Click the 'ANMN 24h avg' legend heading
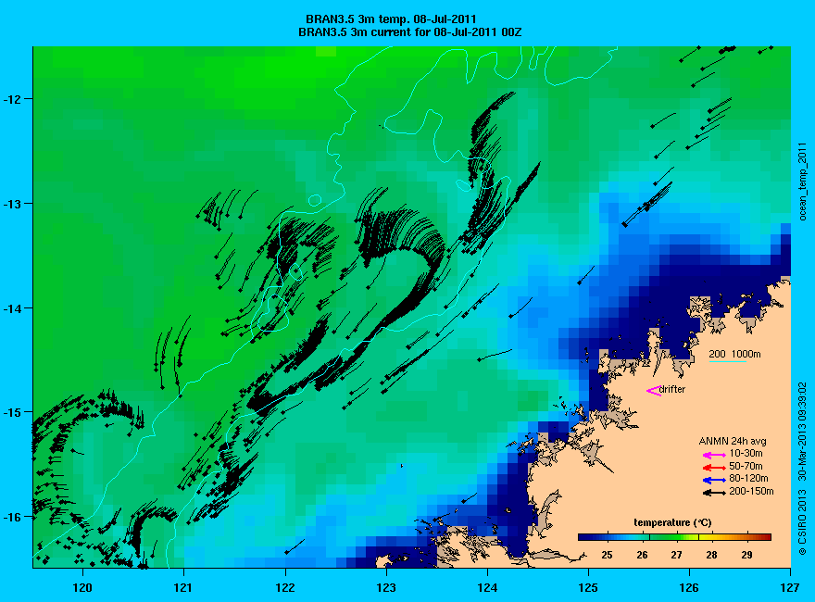This screenshot has height=602, width=815. point(733,442)
